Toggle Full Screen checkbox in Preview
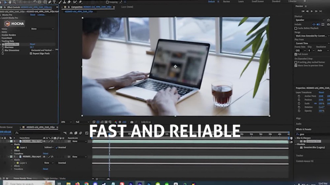This screenshot has height=185, width=330. [296, 54]
